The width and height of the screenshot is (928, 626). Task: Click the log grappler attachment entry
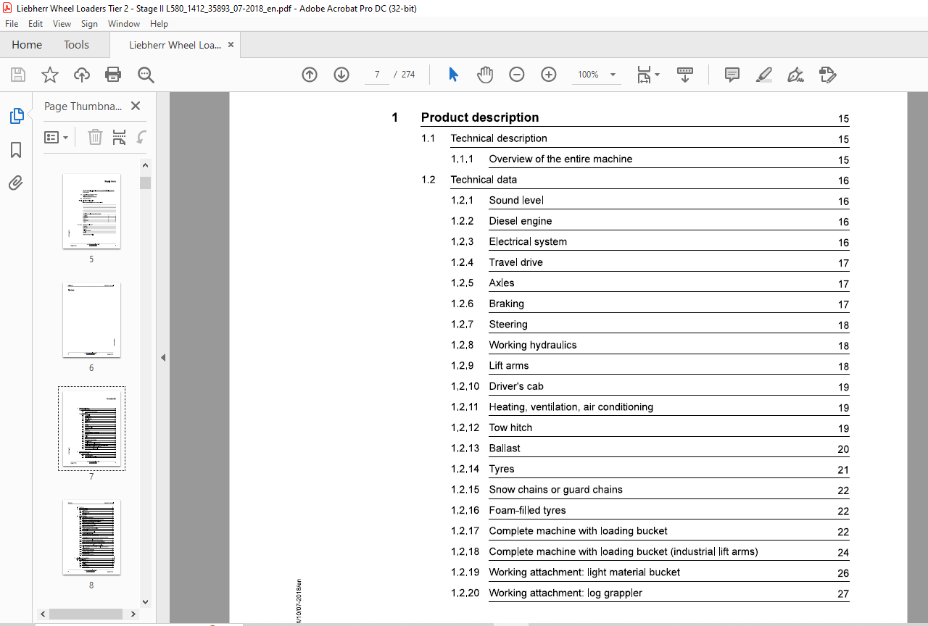[565, 593]
